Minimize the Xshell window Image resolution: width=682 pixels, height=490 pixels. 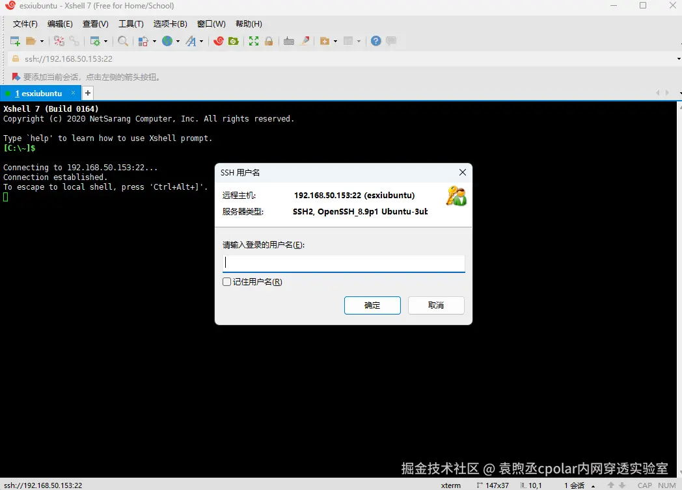(x=614, y=6)
